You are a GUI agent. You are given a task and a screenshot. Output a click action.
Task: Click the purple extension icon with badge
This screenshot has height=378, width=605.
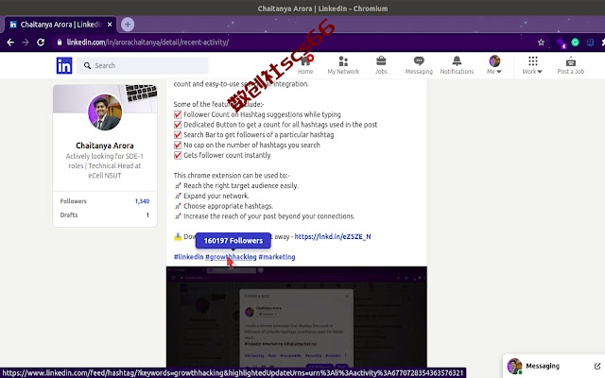pyautogui.click(x=561, y=43)
